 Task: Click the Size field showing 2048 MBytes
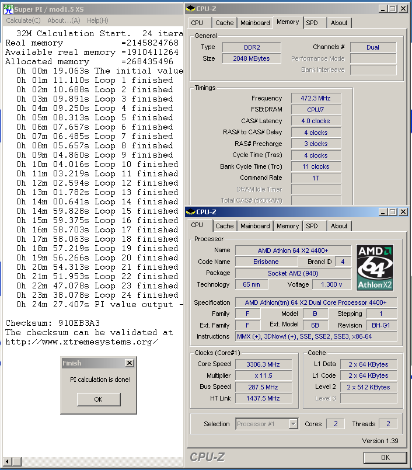pyautogui.click(x=252, y=58)
